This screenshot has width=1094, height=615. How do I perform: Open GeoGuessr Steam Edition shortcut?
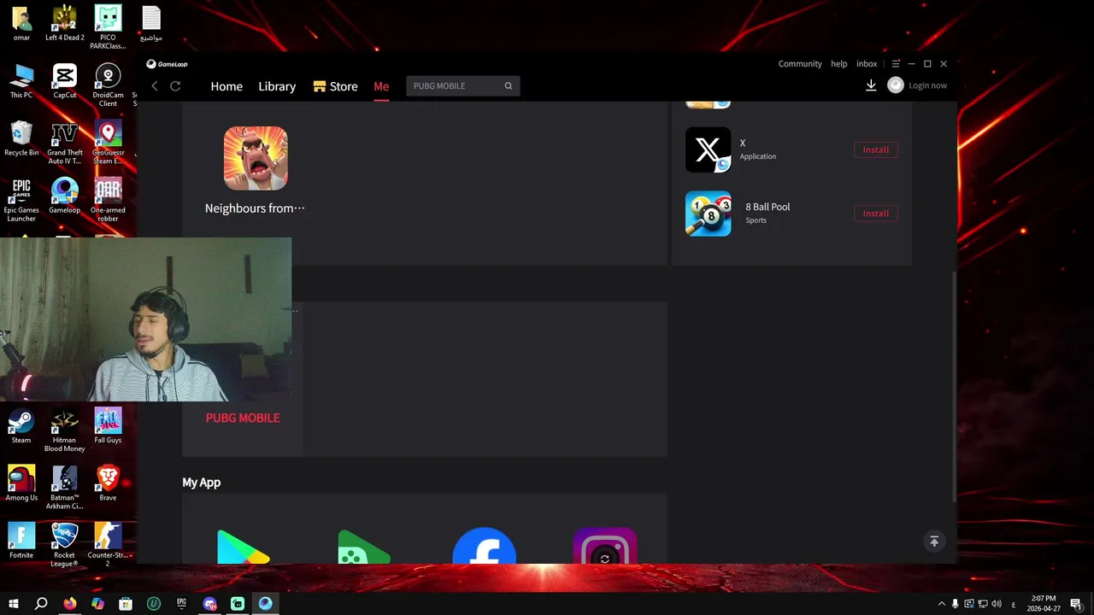[108, 143]
